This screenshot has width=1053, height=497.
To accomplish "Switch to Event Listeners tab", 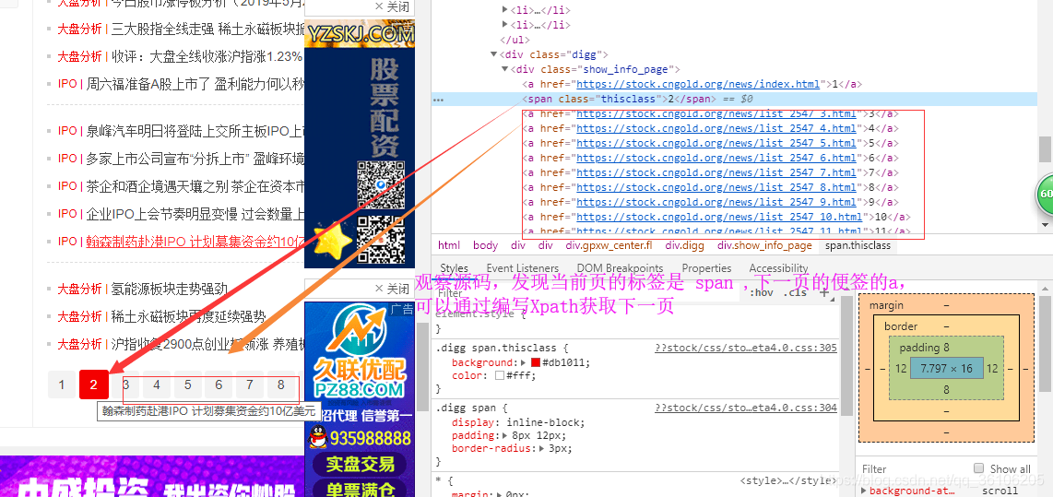I will pos(522,268).
